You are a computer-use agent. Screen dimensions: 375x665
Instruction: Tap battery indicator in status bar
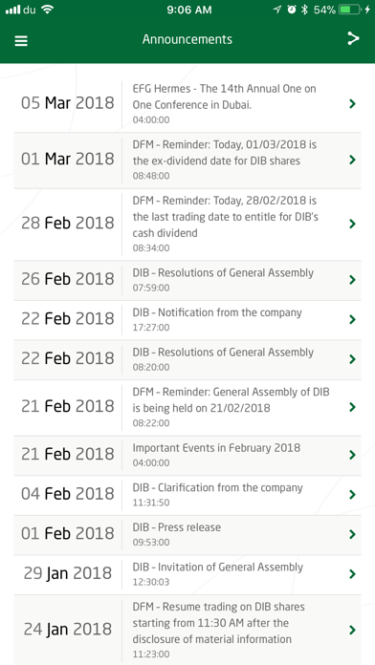(x=349, y=10)
